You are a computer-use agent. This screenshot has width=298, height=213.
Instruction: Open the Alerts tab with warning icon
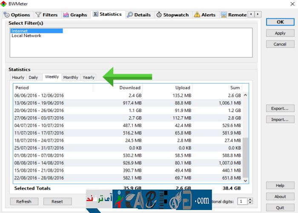(205, 15)
